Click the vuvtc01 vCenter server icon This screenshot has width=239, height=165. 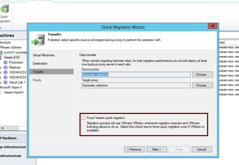tap(1, 52)
